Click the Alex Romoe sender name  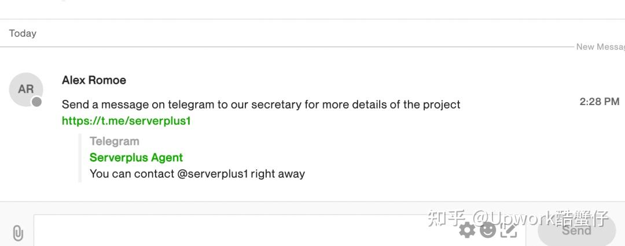tap(94, 80)
